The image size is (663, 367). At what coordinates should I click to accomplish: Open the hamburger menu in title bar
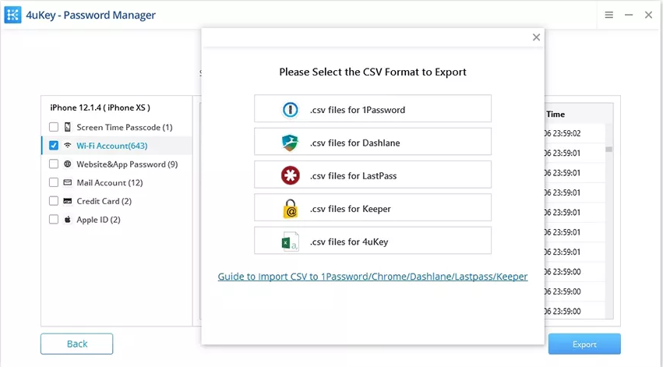pyautogui.click(x=609, y=15)
